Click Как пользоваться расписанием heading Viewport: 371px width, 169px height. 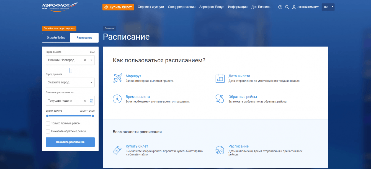(x=159, y=60)
